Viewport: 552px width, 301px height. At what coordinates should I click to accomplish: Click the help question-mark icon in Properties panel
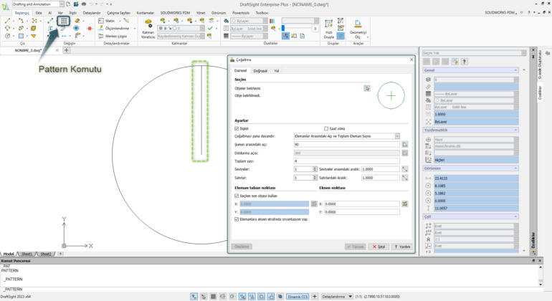coord(465,62)
